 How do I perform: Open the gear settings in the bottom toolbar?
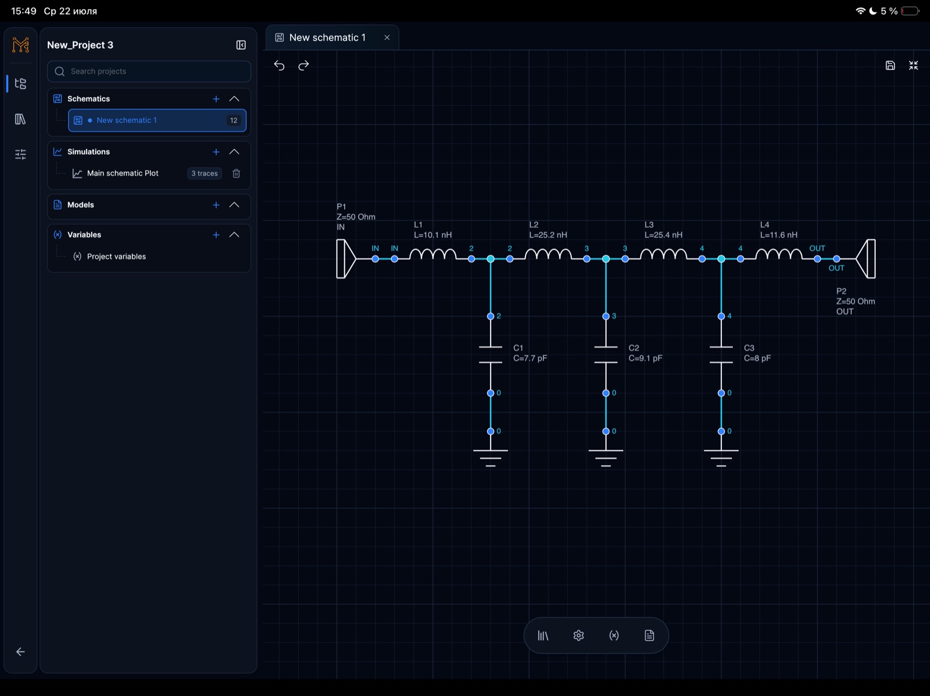click(x=578, y=636)
